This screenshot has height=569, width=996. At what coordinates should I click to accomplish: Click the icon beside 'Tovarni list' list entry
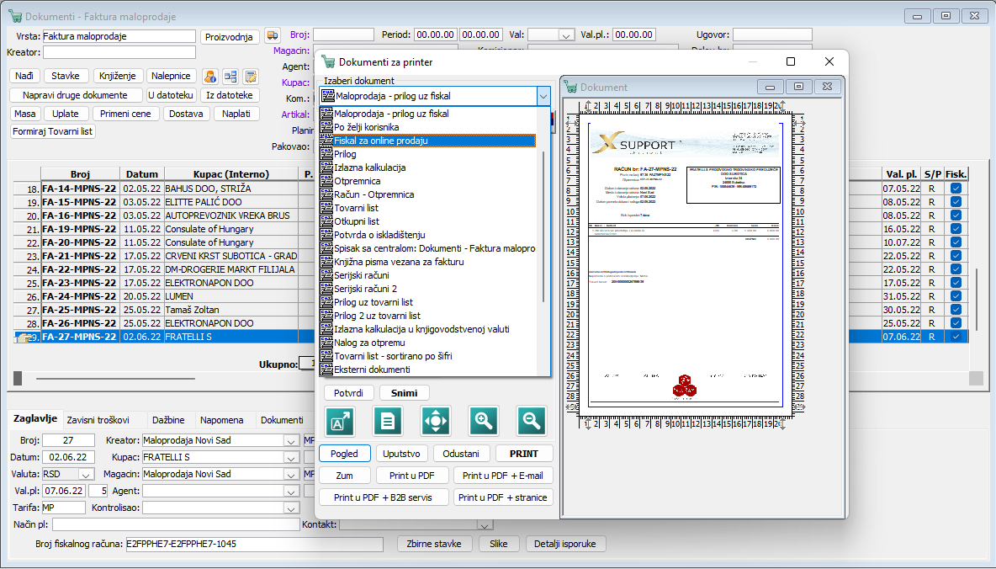(x=327, y=208)
